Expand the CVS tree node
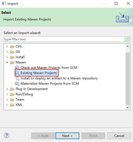This screenshot has height=142, width=133. click(7, 46)
